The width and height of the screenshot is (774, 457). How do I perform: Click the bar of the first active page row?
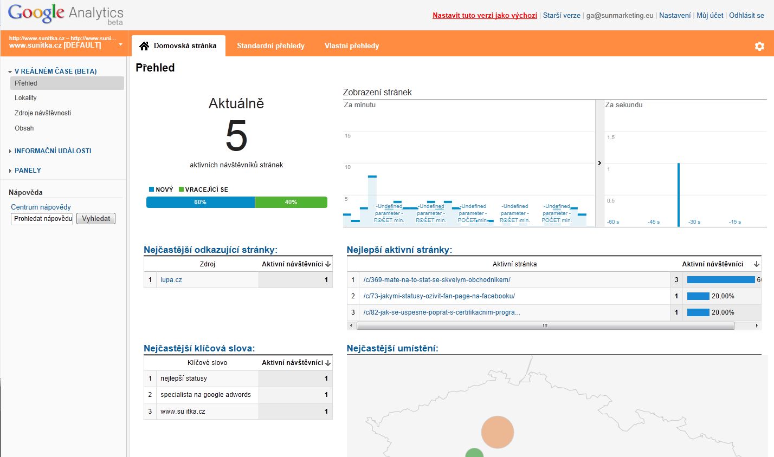coord(721,280)
